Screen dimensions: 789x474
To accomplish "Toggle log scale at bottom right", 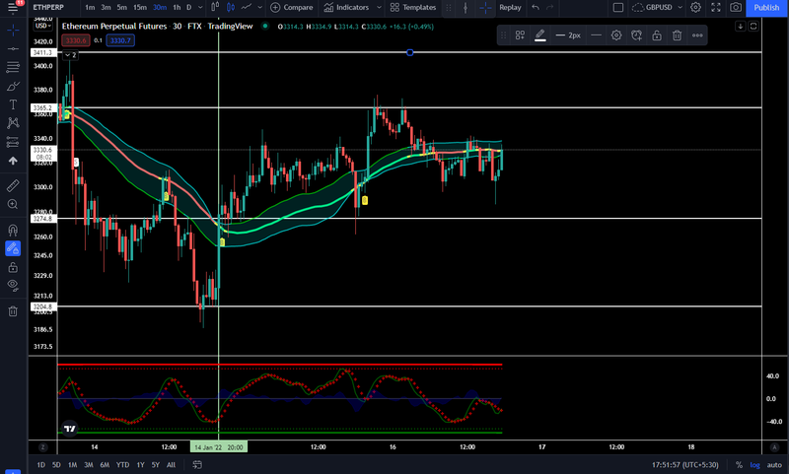I will 754,465.
